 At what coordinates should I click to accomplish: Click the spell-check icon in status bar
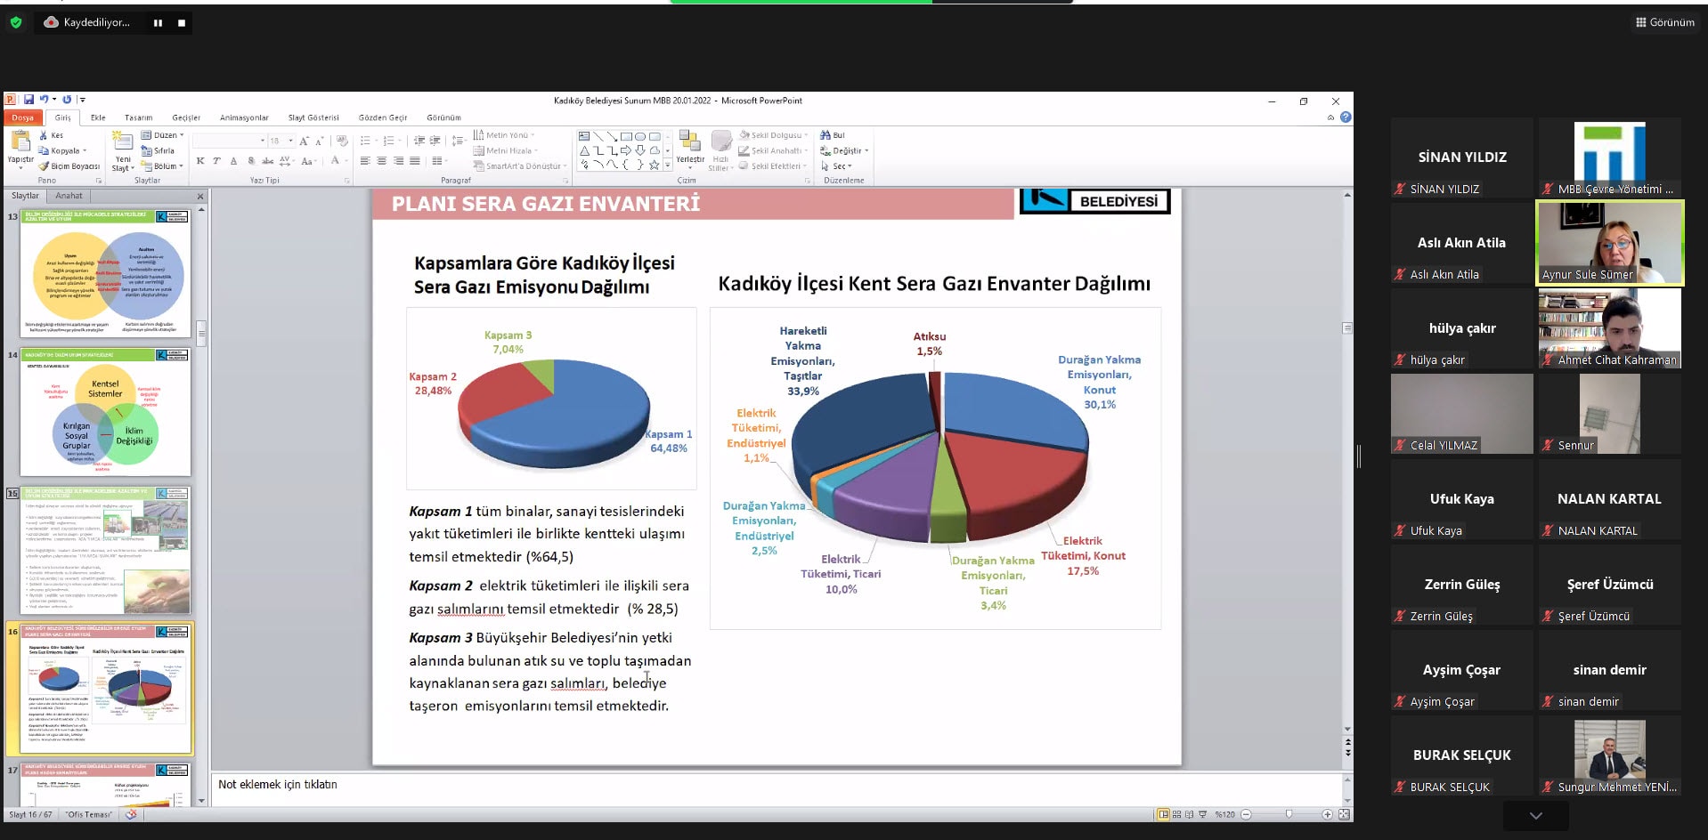[131, 814]
